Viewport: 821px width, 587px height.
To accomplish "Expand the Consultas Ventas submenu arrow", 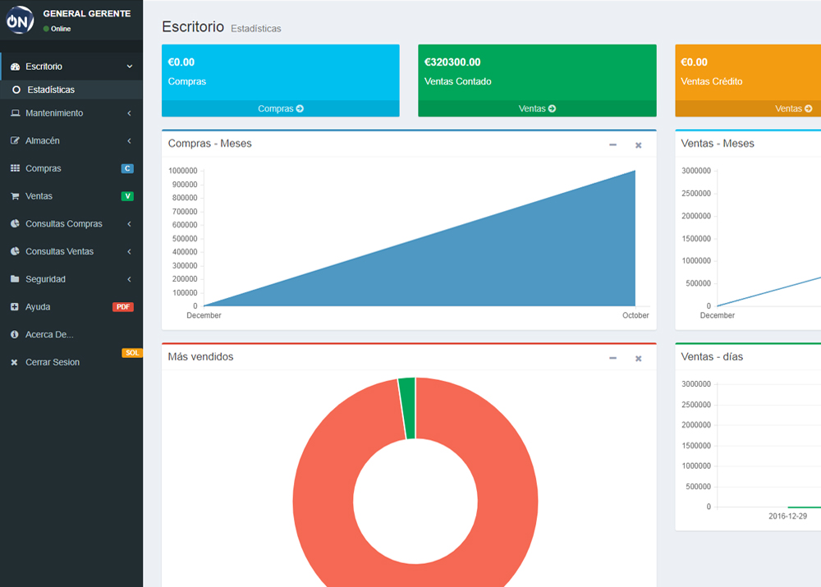I will (x=129, y=252).
